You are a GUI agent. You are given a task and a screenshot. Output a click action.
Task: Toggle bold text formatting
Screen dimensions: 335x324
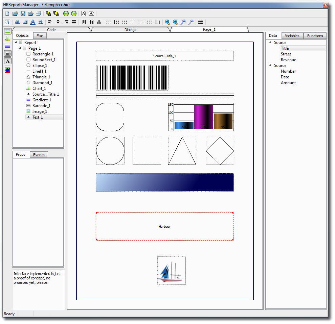click(x=17, y=22)
